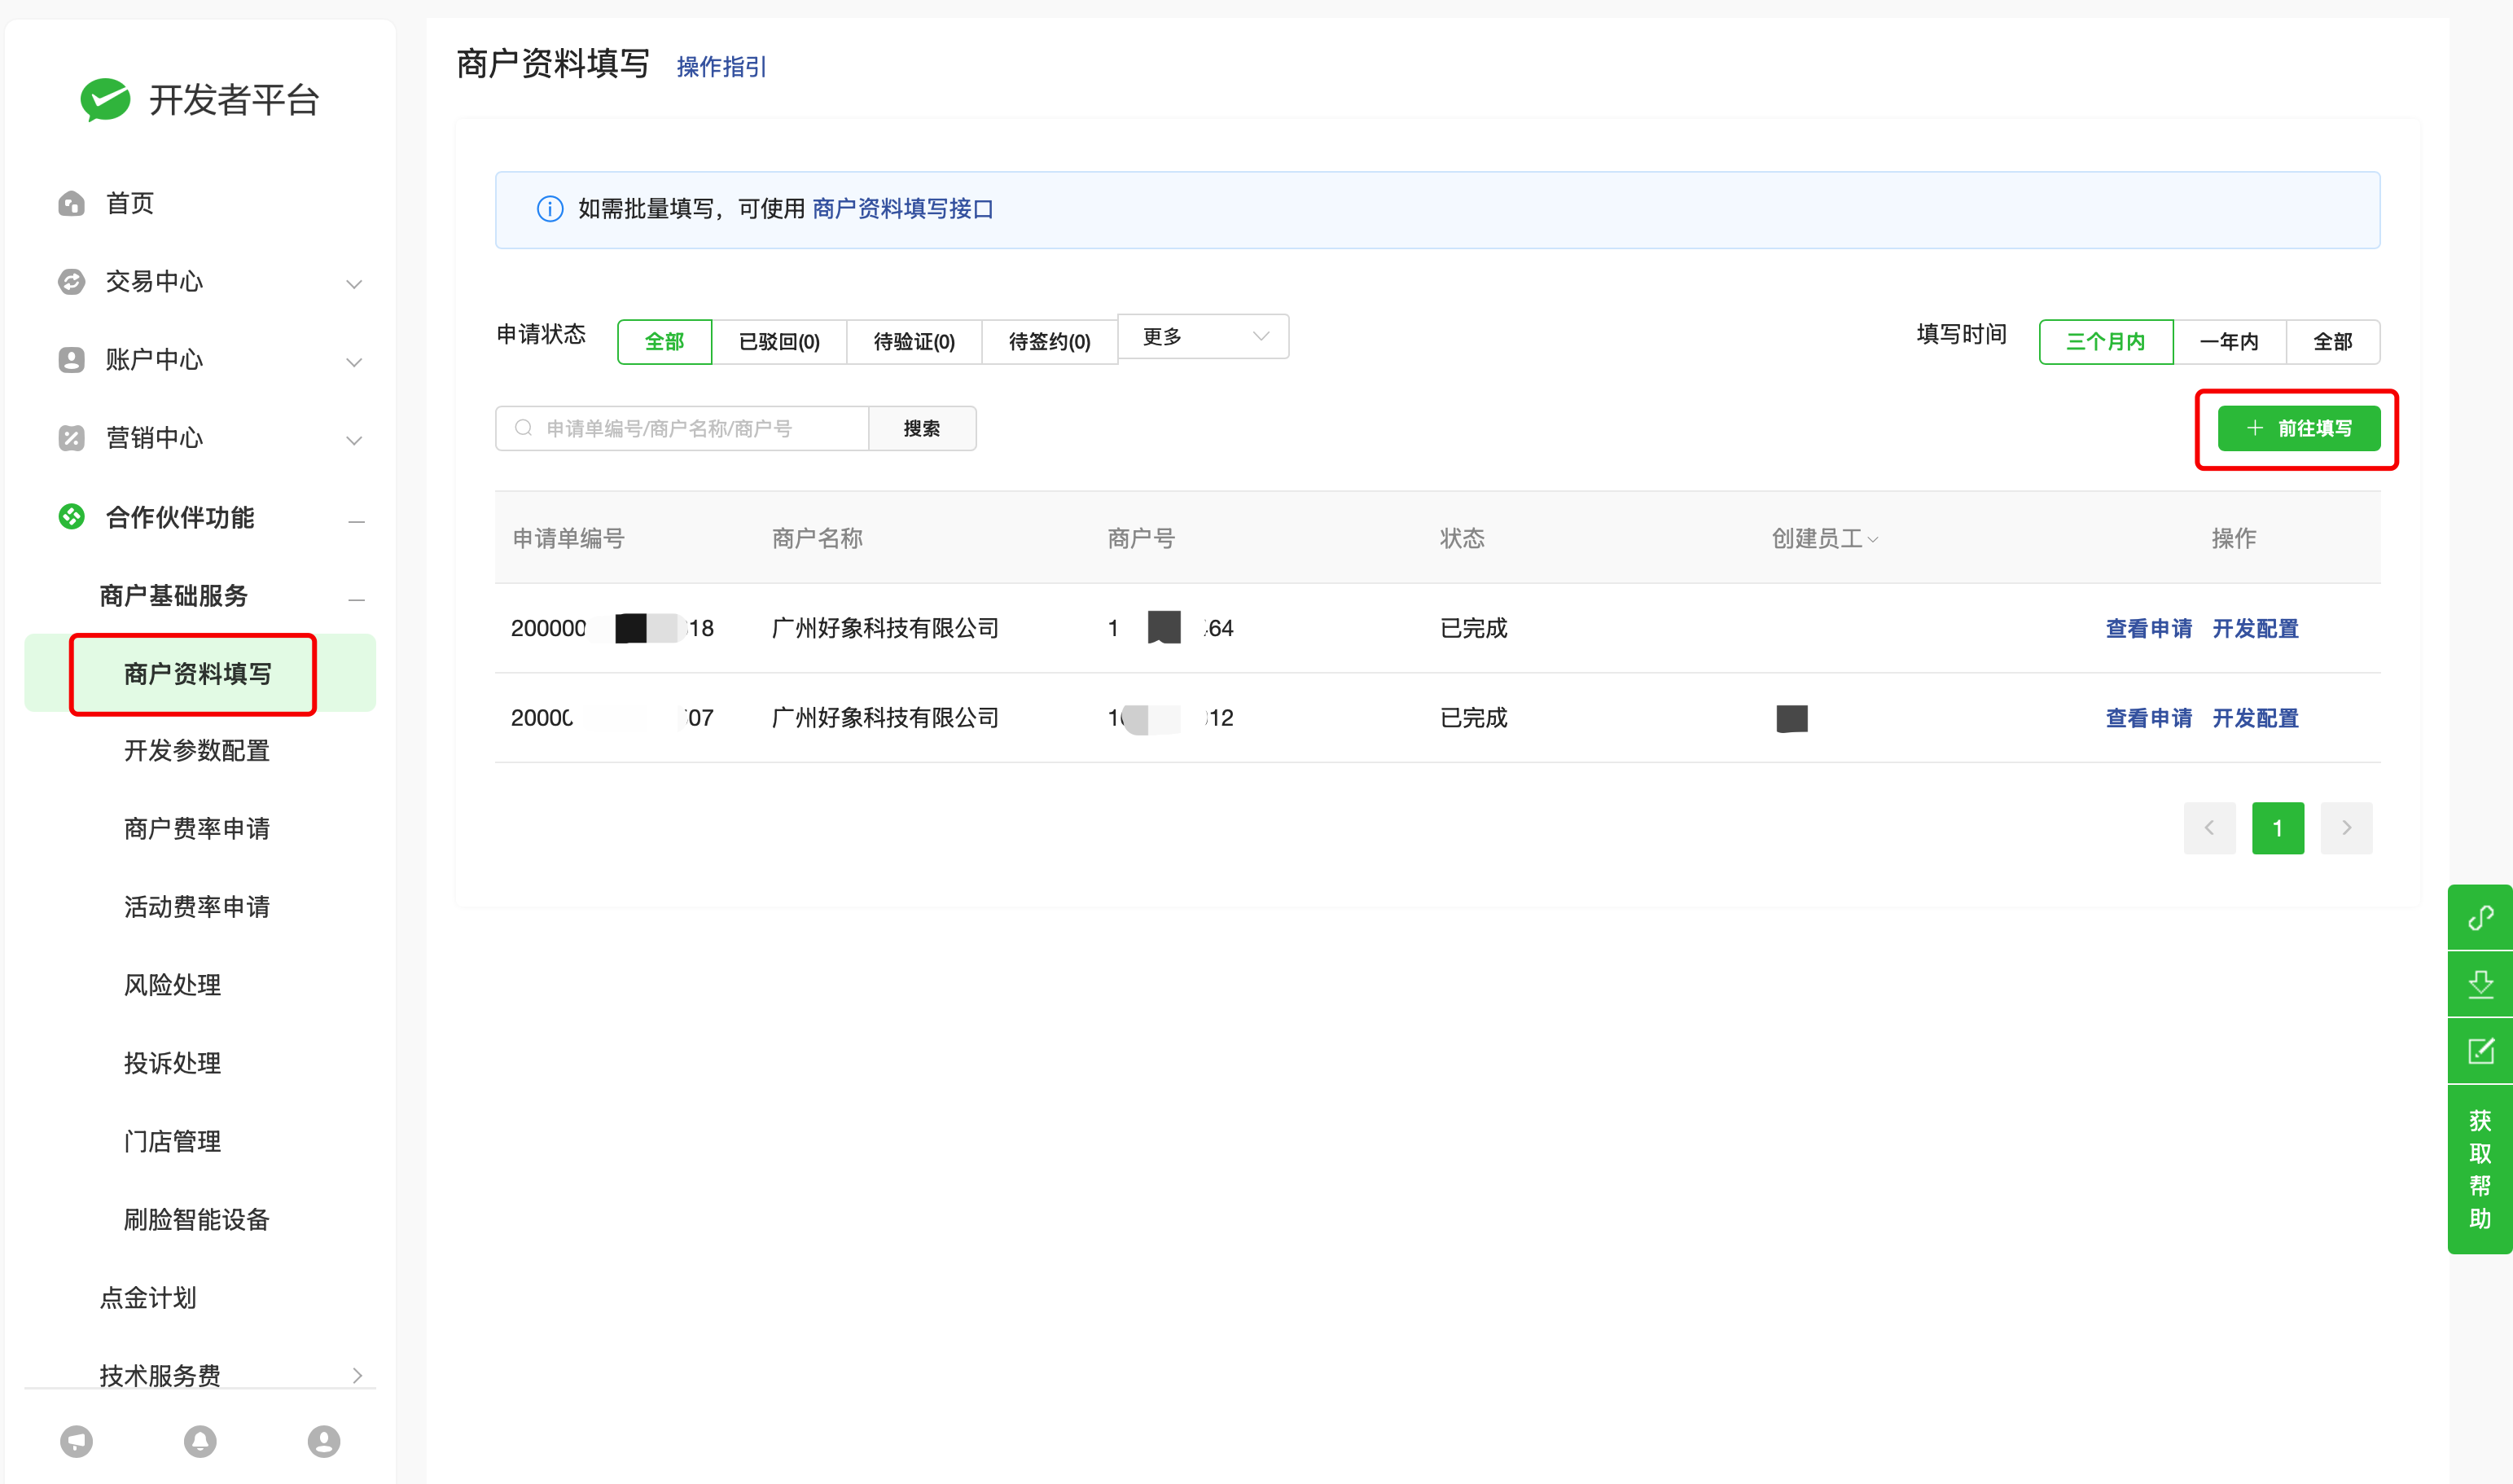Open 风险处理 menu item

pyautogui.click(x=173, y=985)
